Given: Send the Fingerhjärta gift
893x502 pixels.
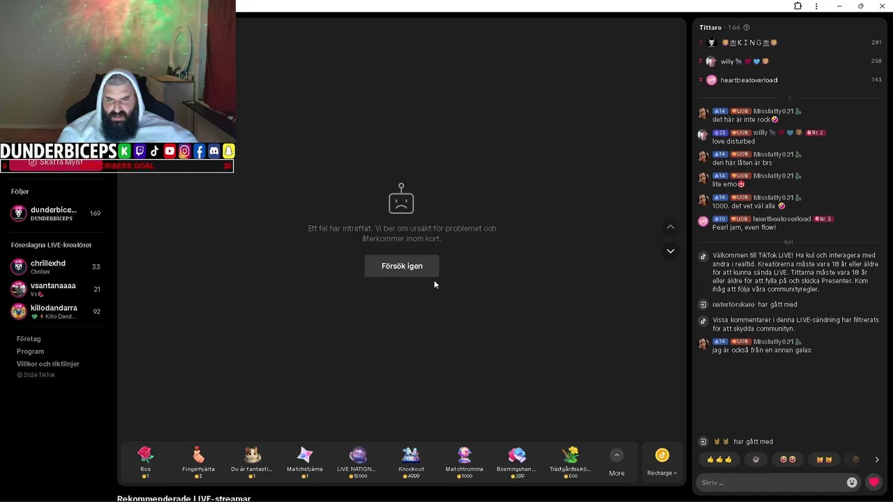Looking at the screenshot, I should pyautogui.click(x=198, y=462).
